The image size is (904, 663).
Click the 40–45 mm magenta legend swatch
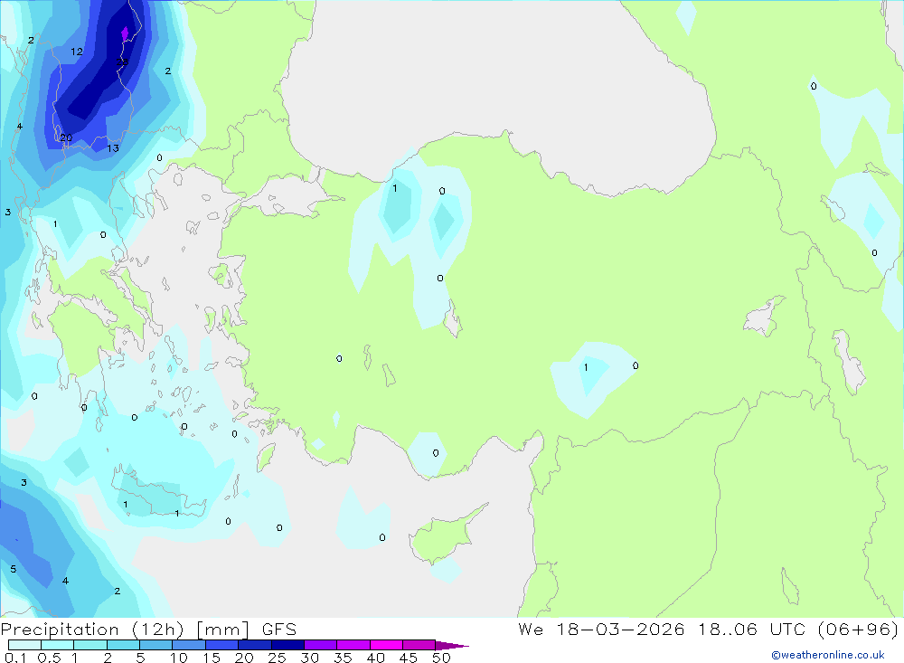pos(386,645)
